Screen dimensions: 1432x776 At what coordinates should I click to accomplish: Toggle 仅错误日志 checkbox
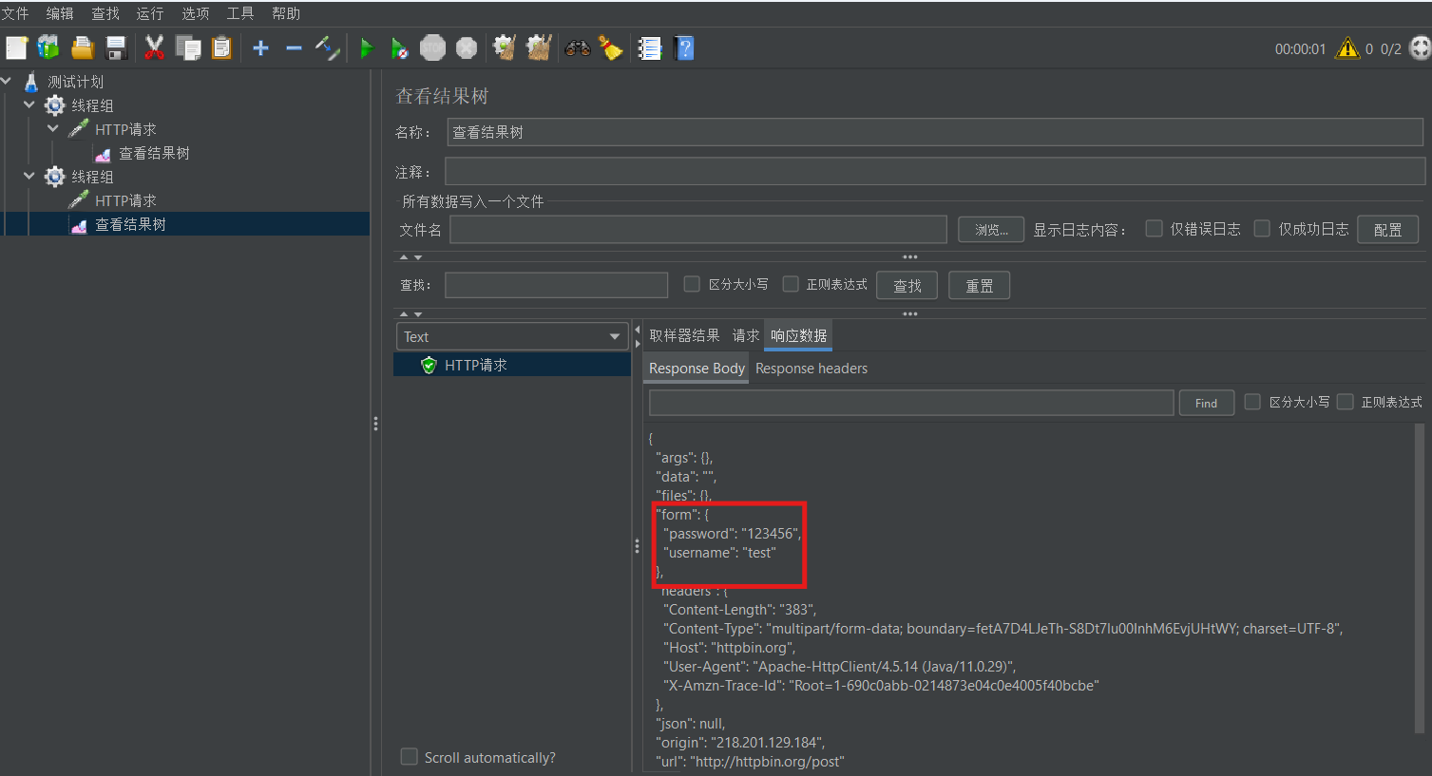(x=1154, y=228)
